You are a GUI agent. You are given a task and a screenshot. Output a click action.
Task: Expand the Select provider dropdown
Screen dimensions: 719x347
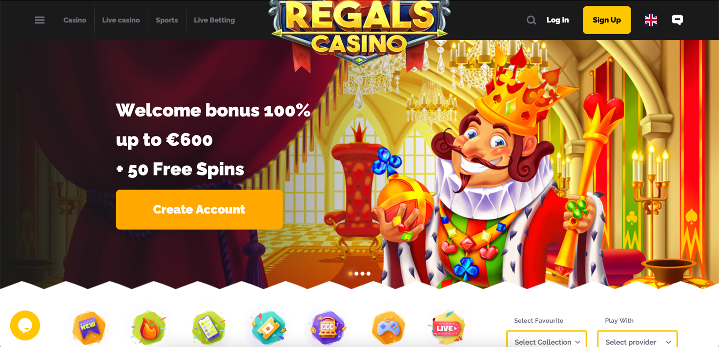coord(637,340)
